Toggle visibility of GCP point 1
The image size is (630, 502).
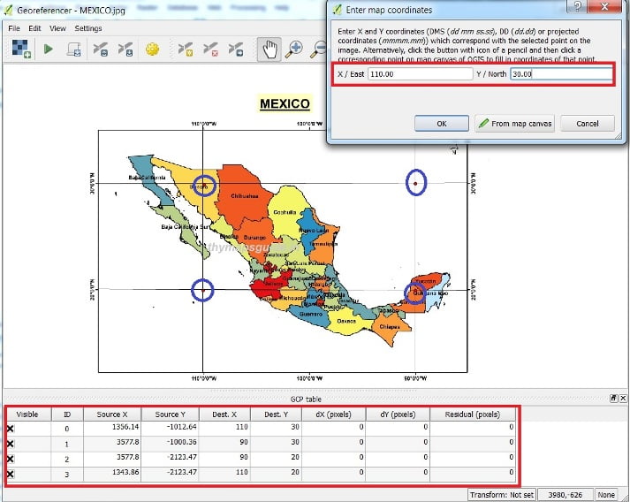(x=10, y=444)
